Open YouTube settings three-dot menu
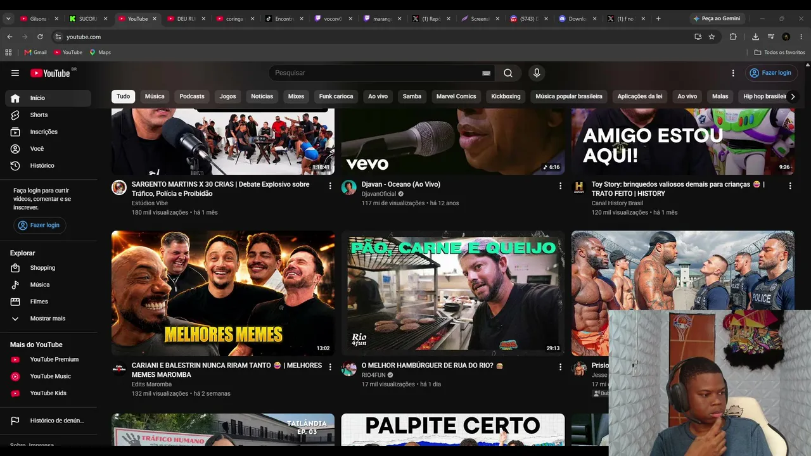The width and height of the screenshot is (811, 456). [x=733, y=73]
